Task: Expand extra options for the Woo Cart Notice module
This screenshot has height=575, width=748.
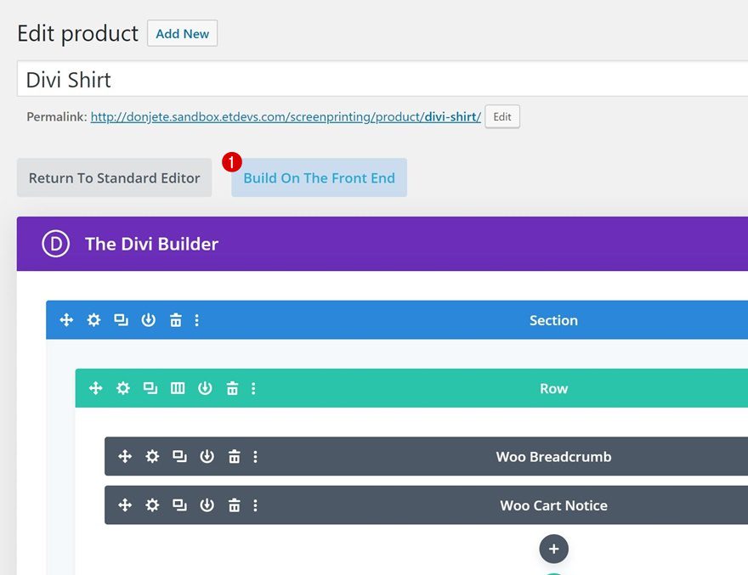Action: coord(255,505)
